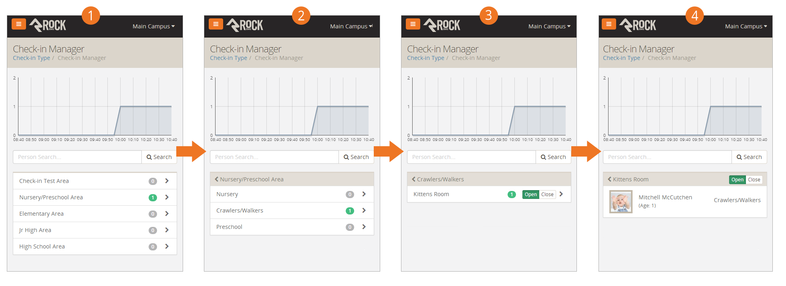Open hamburger menu in panel 3
Viewport: 786px width, 286px height.
(413, 24)
